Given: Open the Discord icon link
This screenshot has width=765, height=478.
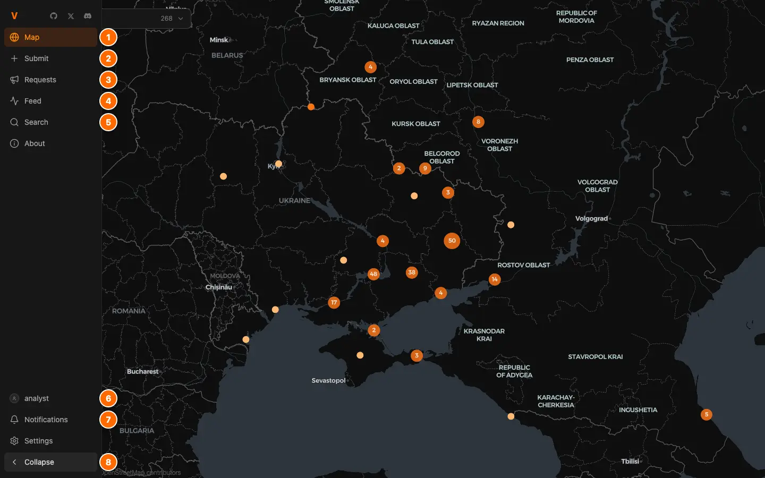Looking at the screenshot, I should pyautogui.click(x=88, y=16).
